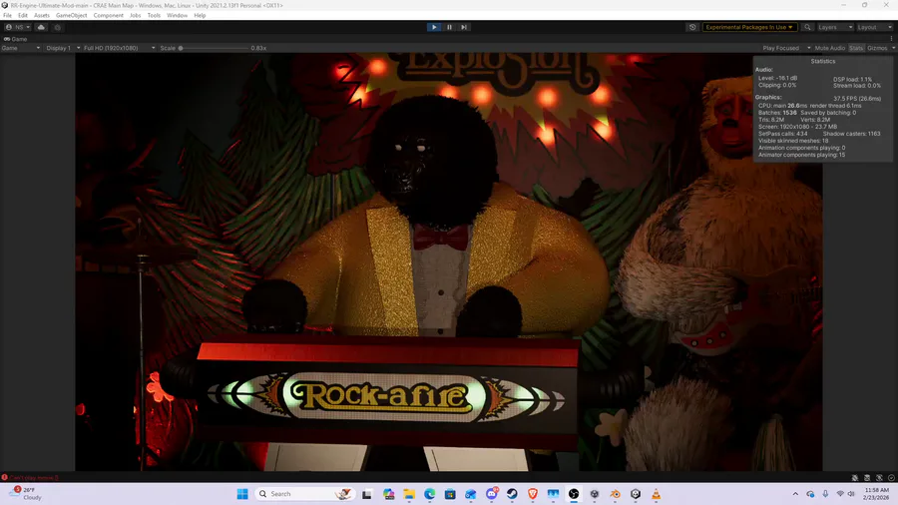This screenshot has height=505, width=898.
Task: Open Task View on taskbar
Action: (x=367, y=494)
